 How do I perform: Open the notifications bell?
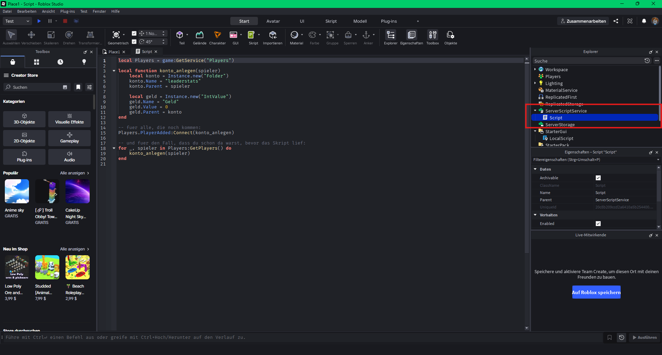pos(644,21)
